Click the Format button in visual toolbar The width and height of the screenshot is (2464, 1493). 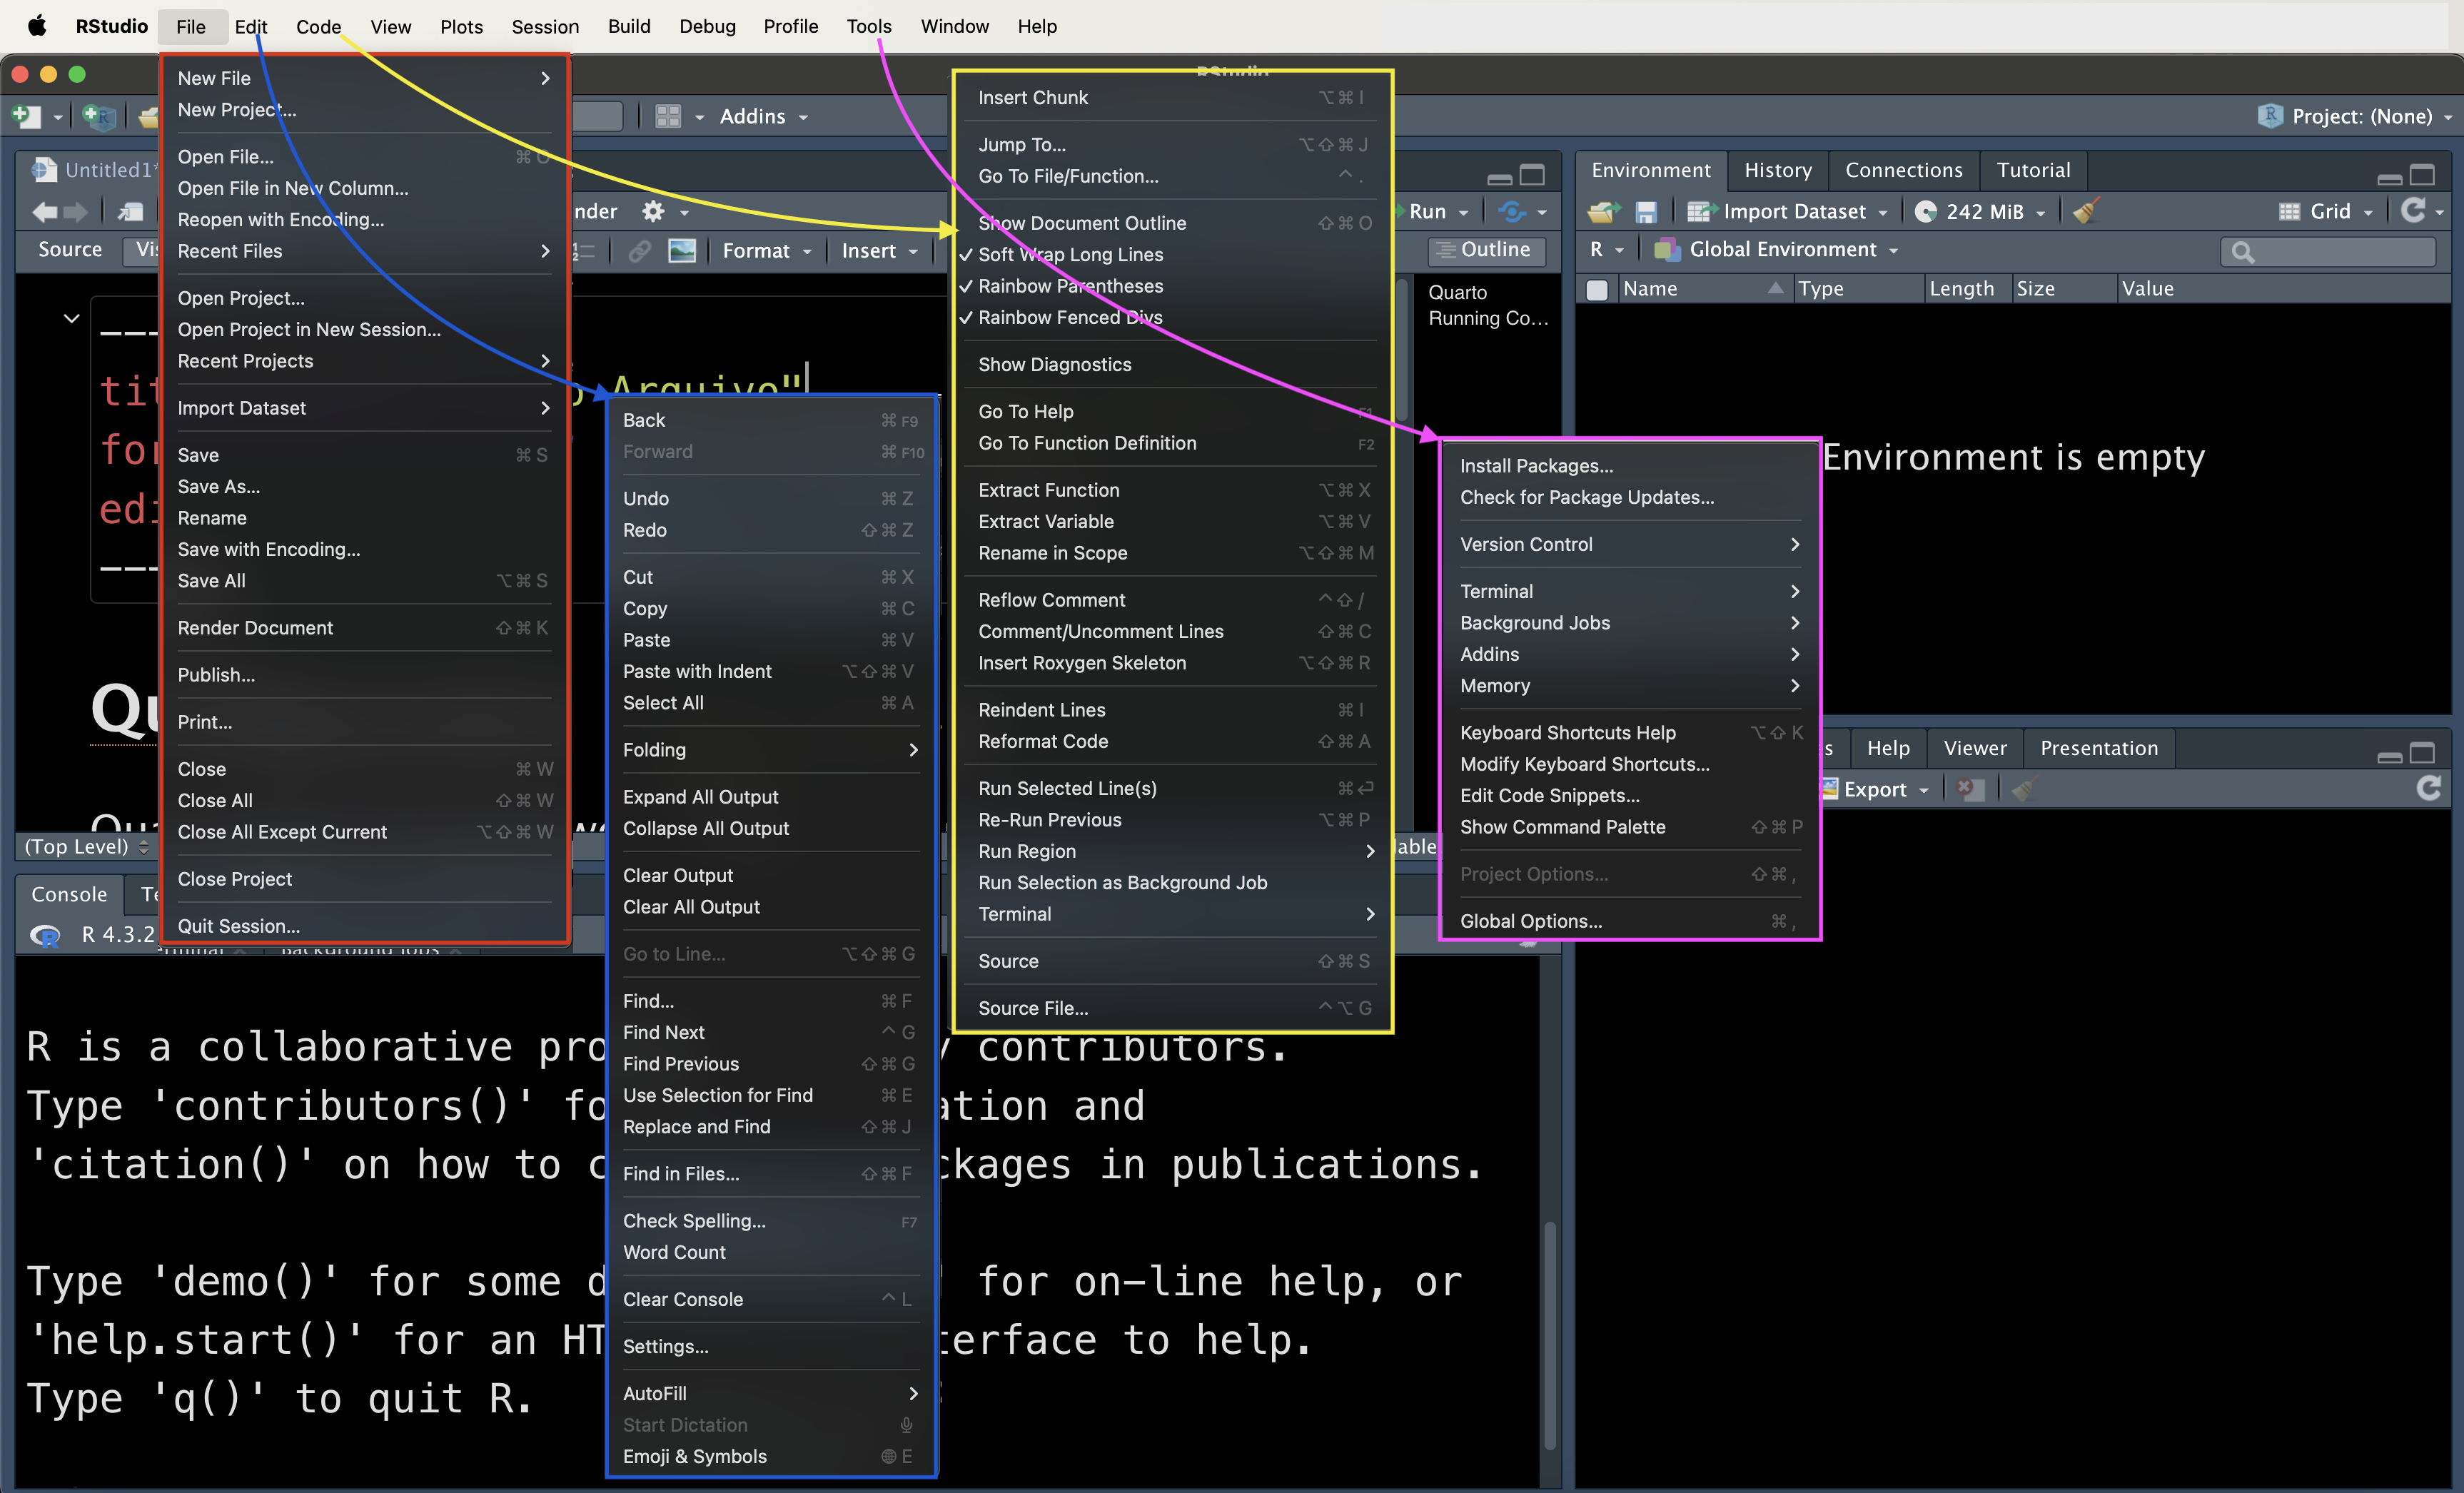[x=766, y=251]
